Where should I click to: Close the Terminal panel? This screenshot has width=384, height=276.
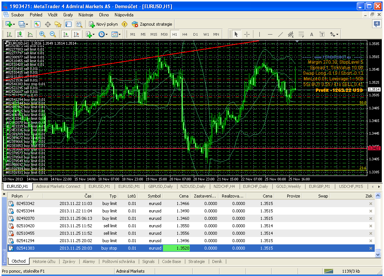4,194
